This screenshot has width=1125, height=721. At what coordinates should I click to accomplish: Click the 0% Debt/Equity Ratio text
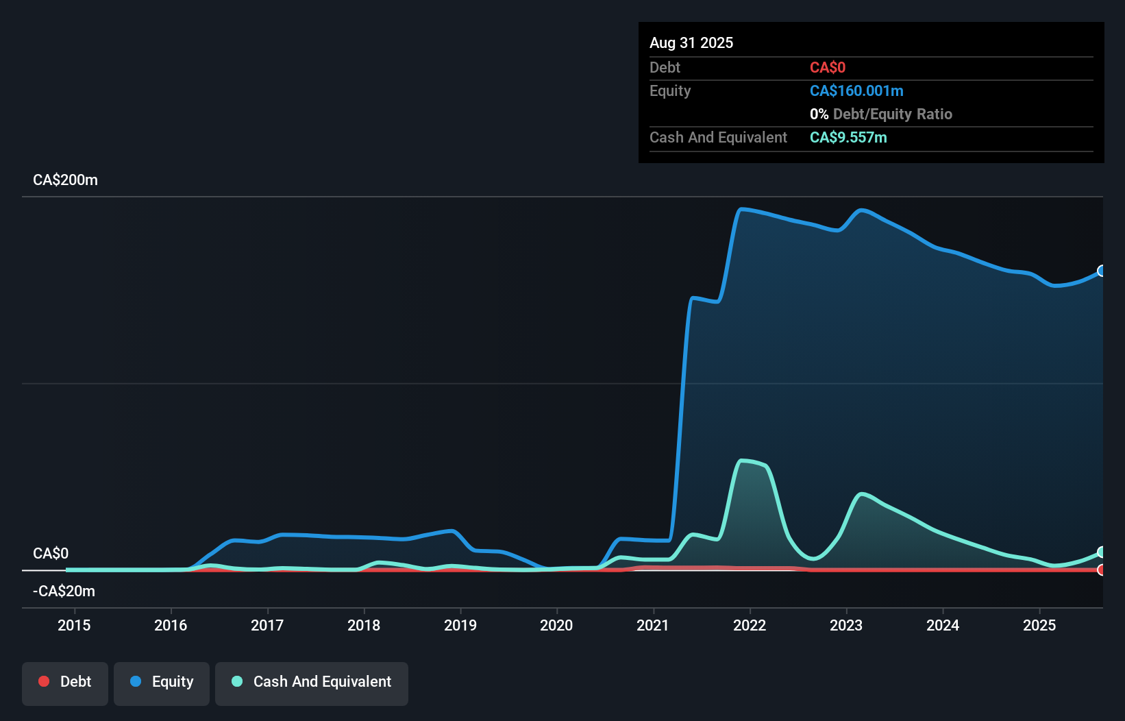881,114
